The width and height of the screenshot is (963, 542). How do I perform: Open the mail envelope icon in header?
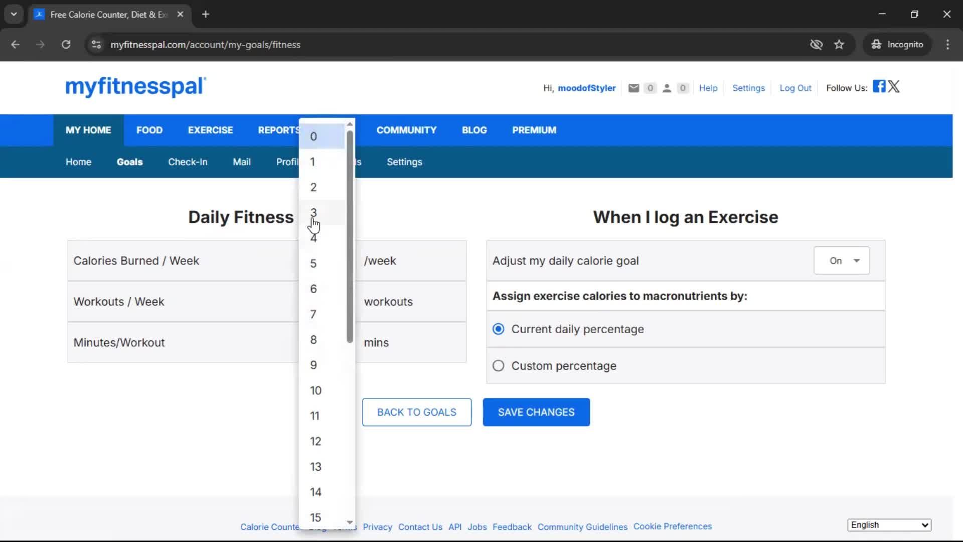[633, 88]
